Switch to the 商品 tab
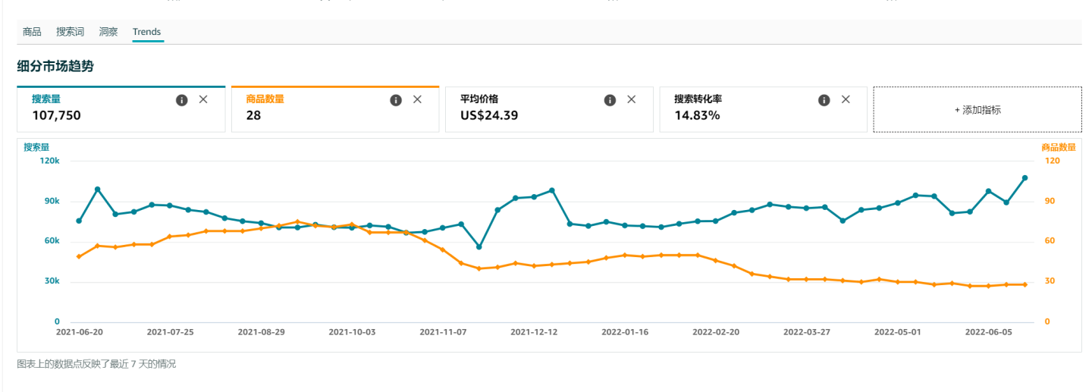The width and height of the screenshot is (1092, 392). (x=32, y=32)
